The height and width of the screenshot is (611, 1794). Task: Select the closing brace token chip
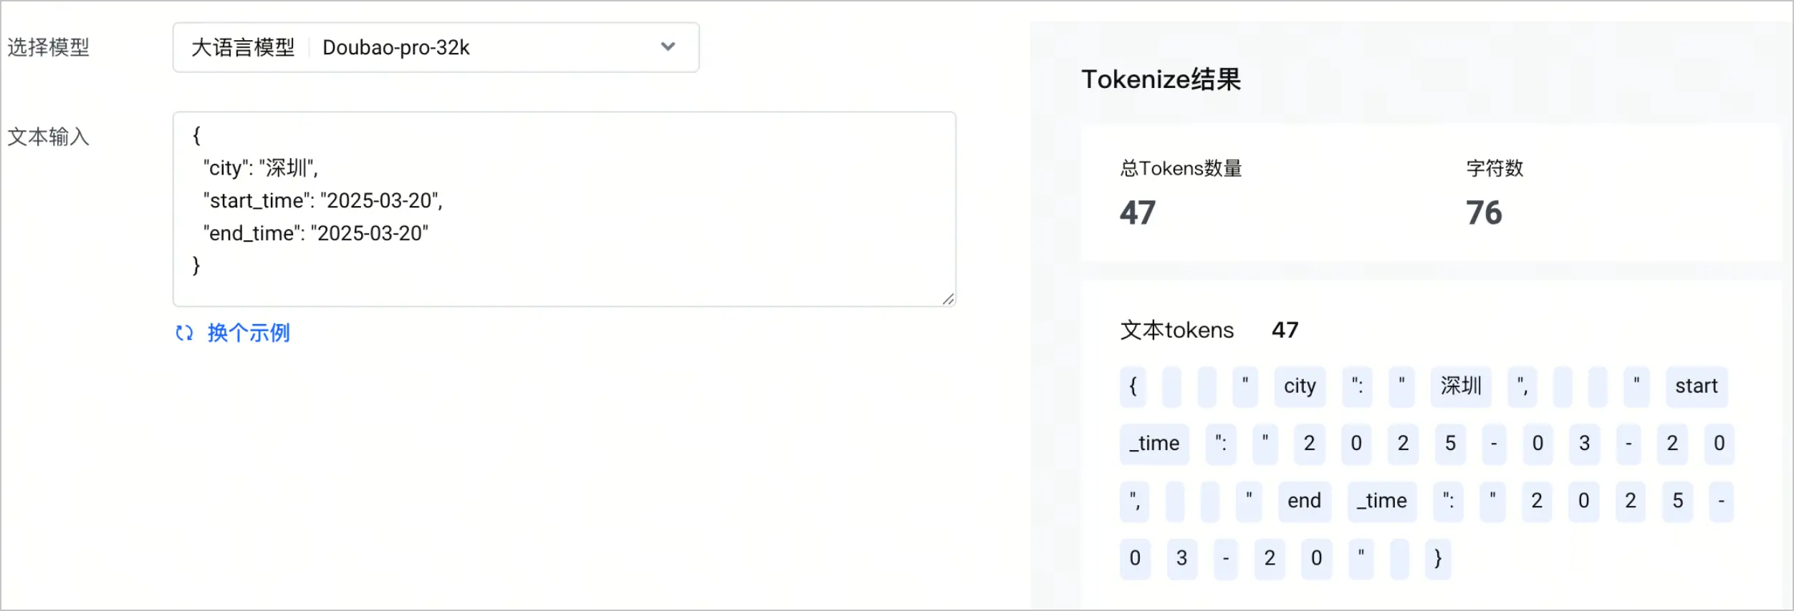pyautogui.click(x=1438, y=558)
